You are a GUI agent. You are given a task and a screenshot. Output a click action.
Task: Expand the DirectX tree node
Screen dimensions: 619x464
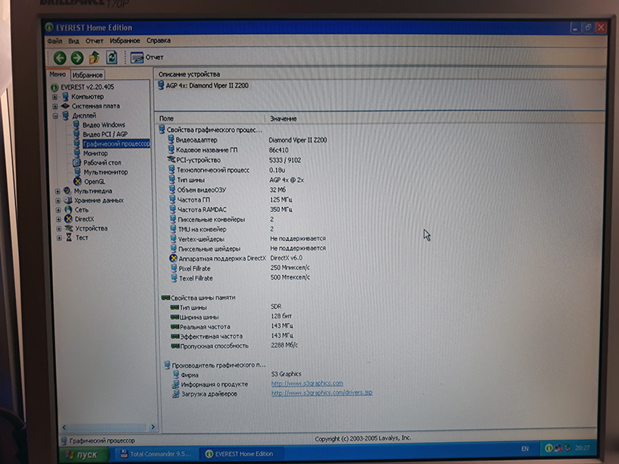58,219
